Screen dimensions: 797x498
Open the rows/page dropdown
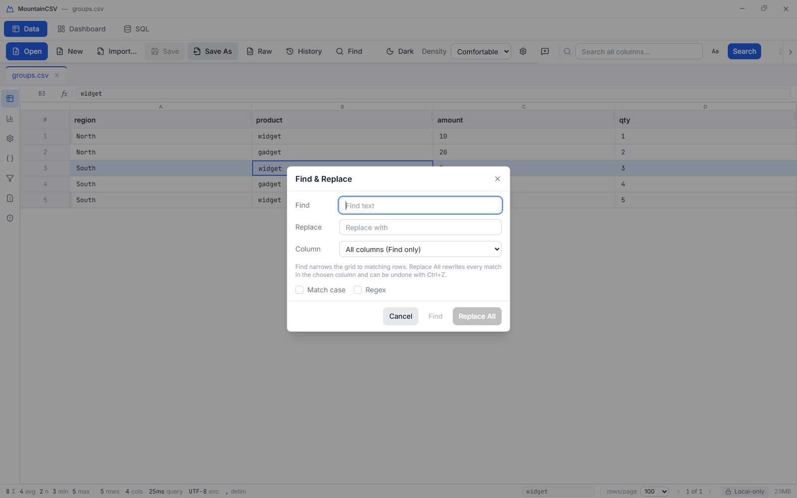click(x=655, y=492)
